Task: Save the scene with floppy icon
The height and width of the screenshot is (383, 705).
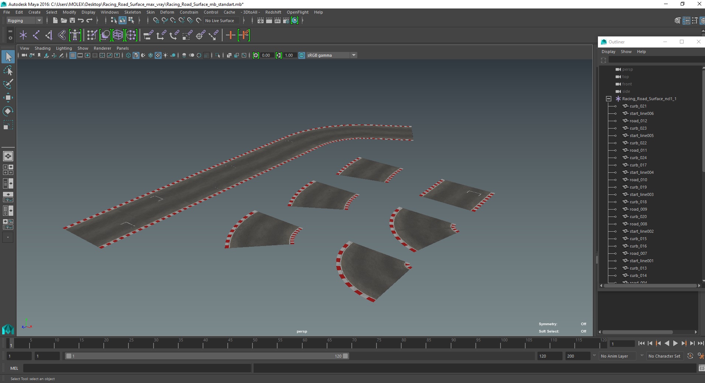Action: click(x=72, y=21)
